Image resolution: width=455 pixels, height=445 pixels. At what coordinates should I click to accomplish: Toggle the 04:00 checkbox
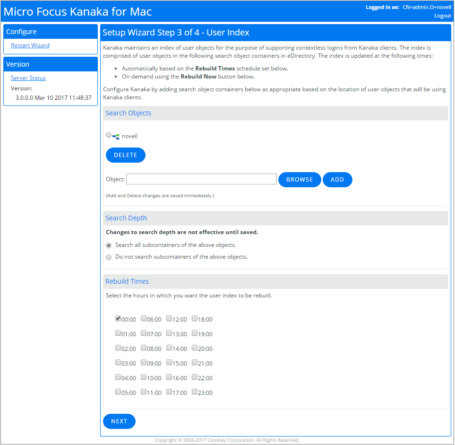[118, 377]
